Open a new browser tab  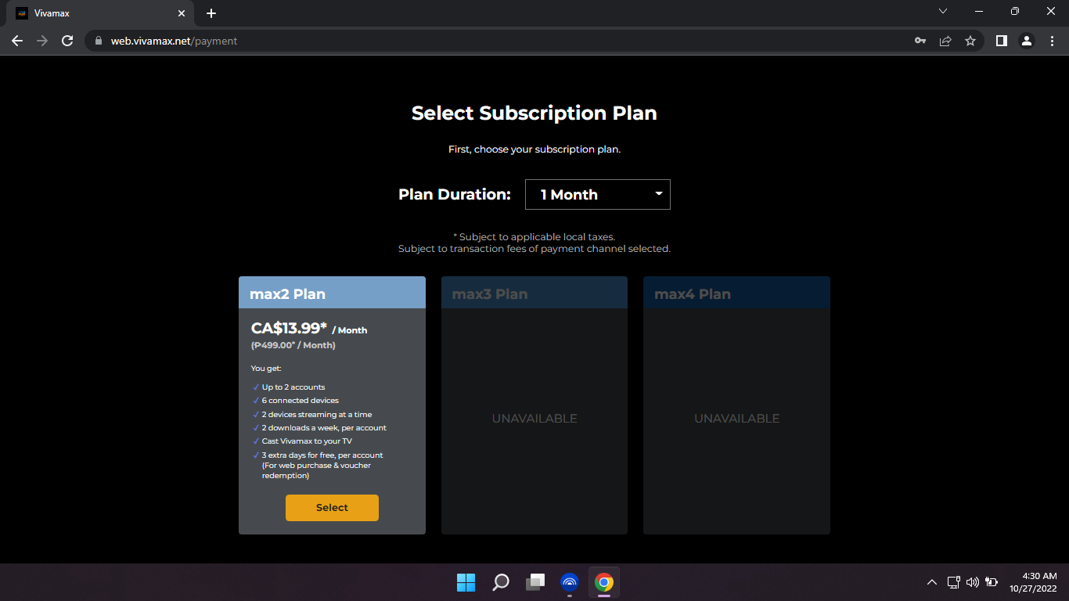[211, 13]
